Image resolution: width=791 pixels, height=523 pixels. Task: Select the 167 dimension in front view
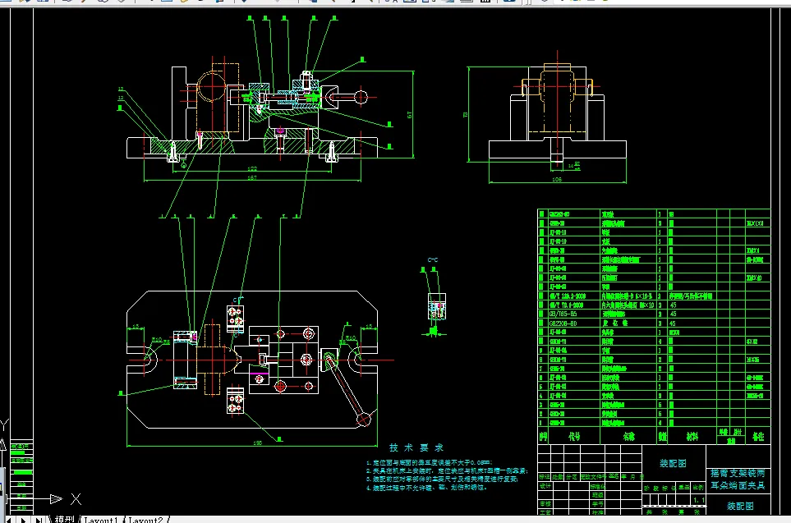[x=252, y=177]
